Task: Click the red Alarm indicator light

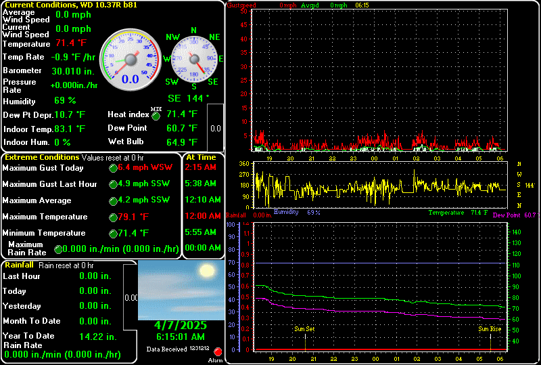Action: pyautogui.click(x=218, y=352)
